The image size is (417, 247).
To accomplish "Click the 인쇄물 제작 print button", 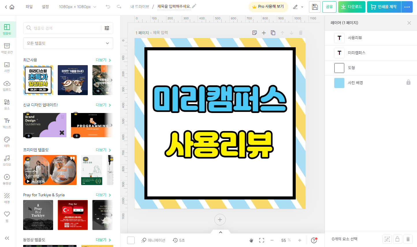I will click(384, 7).
